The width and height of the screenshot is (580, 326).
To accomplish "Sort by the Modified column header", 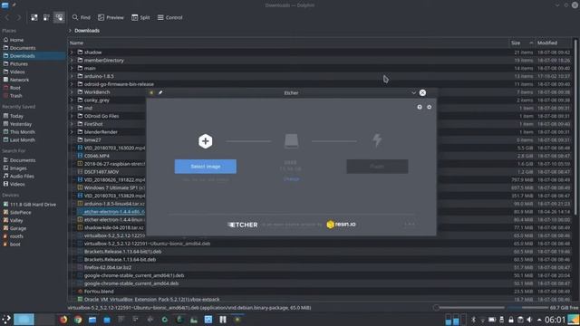I will coord(554,43).
